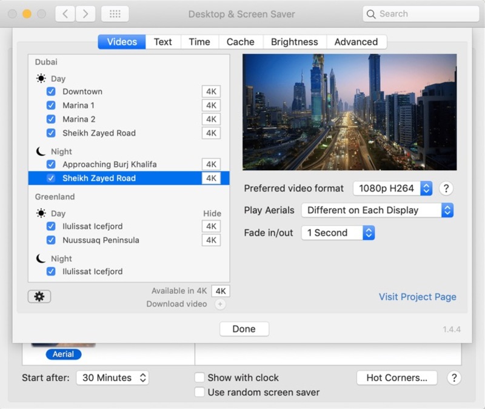Click help button beside Preferred video format

pyautogui.click(x=446, y=188)
